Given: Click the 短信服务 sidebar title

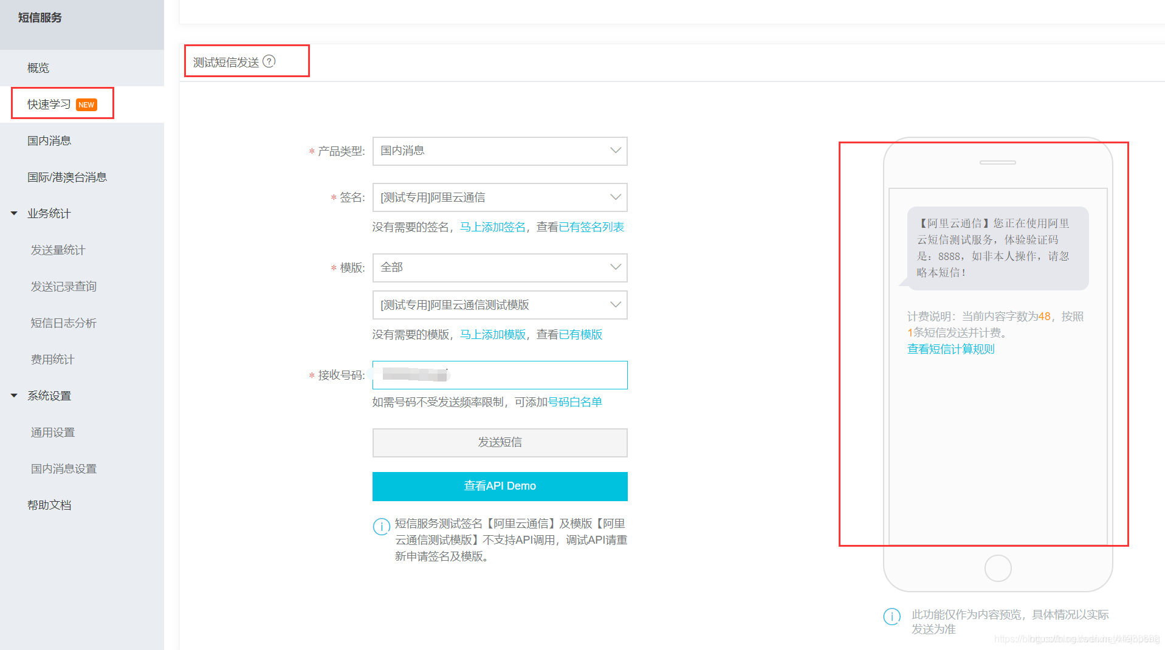Looking at the screenshot, I should tap(40, 18).
